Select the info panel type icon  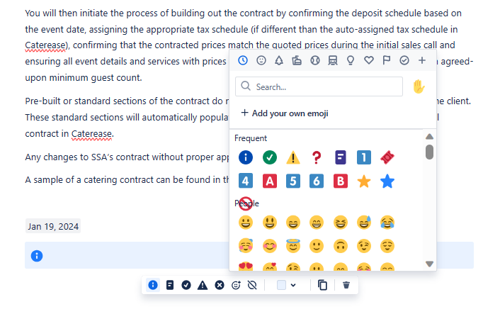(x=153, y=285)
